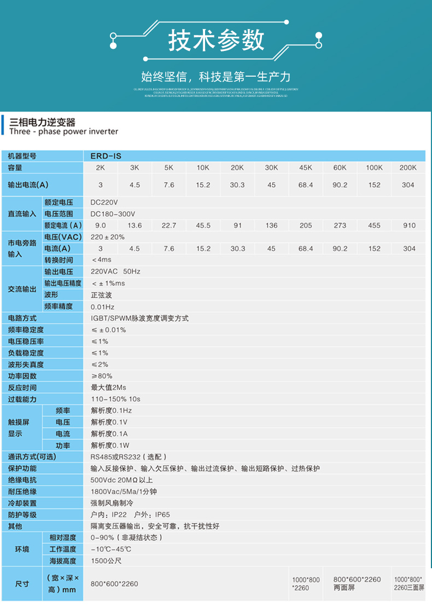Select the 30K capacity cell
This screenshot has height=606, width=432.
271,168
